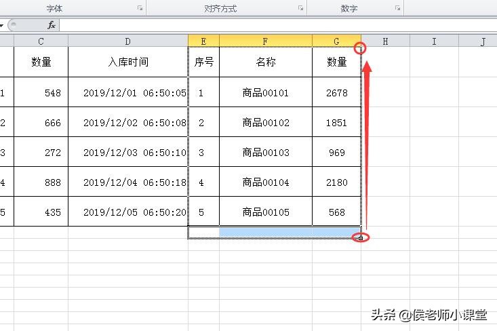Click the 序号 header cell
497x331 pixels.
tap(203, 62)
